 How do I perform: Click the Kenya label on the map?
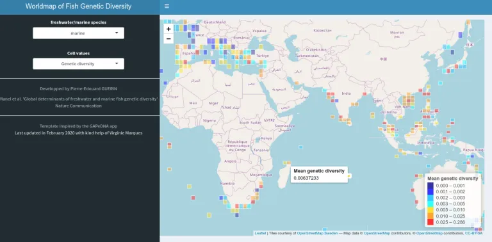pos(266,138)
